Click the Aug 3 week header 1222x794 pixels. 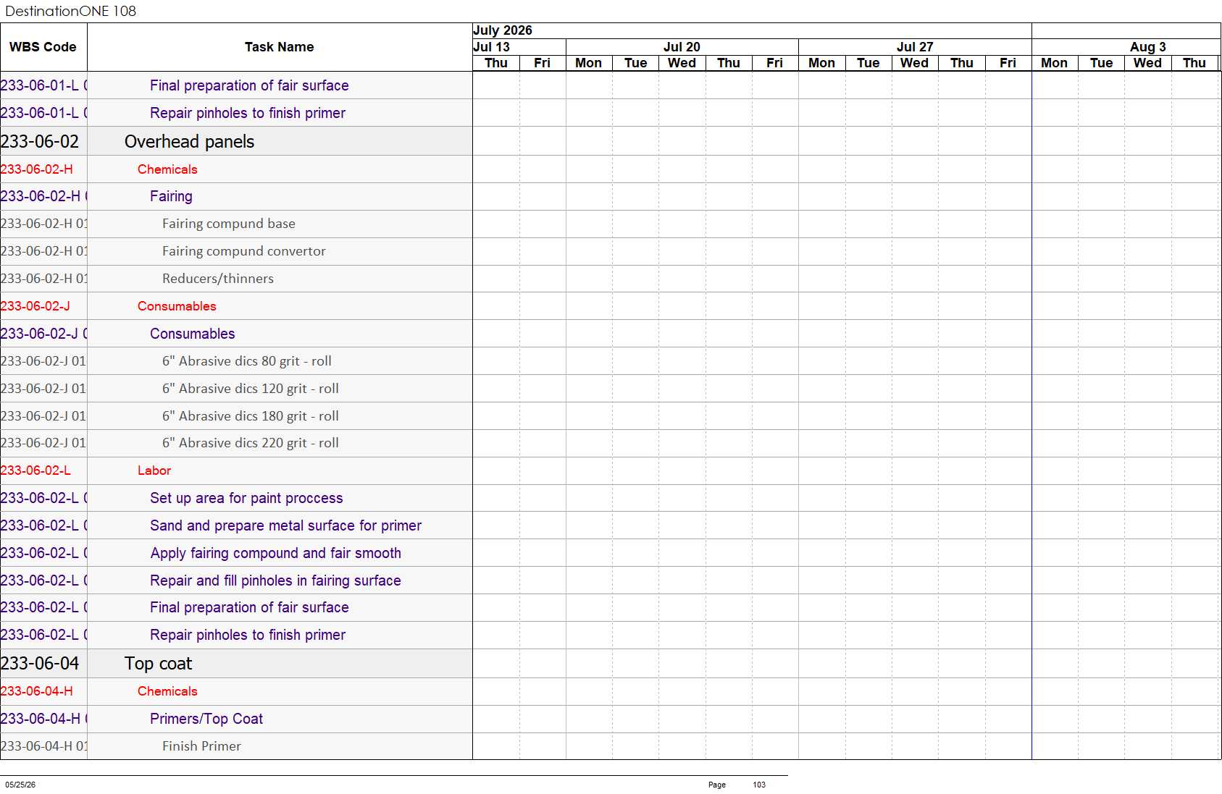click(1147, 47)
